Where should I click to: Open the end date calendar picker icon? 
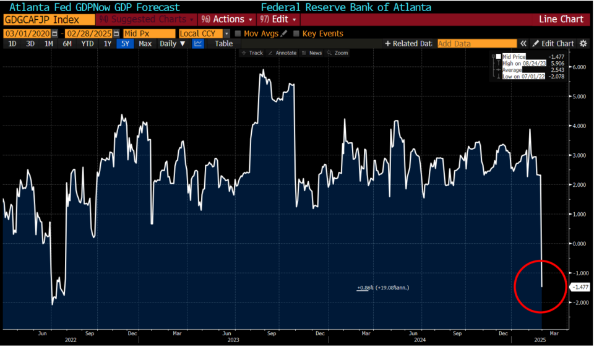[x=116, y=34]
